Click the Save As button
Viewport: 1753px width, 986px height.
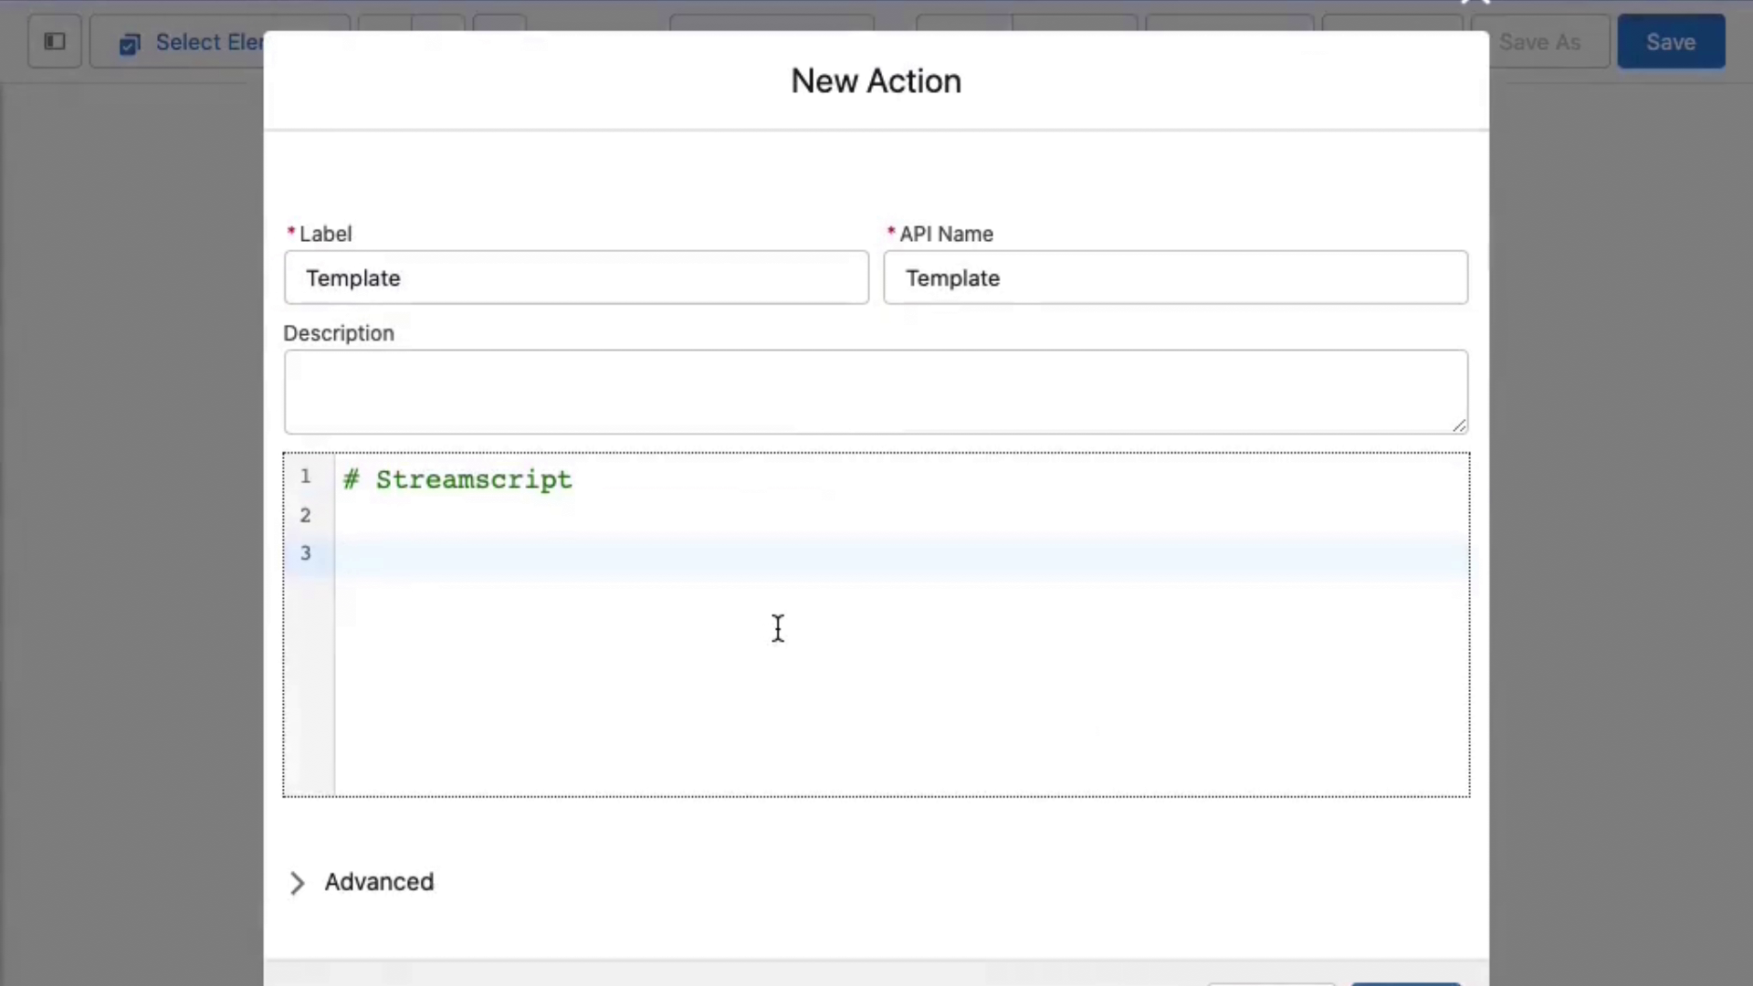(1539, 42)
